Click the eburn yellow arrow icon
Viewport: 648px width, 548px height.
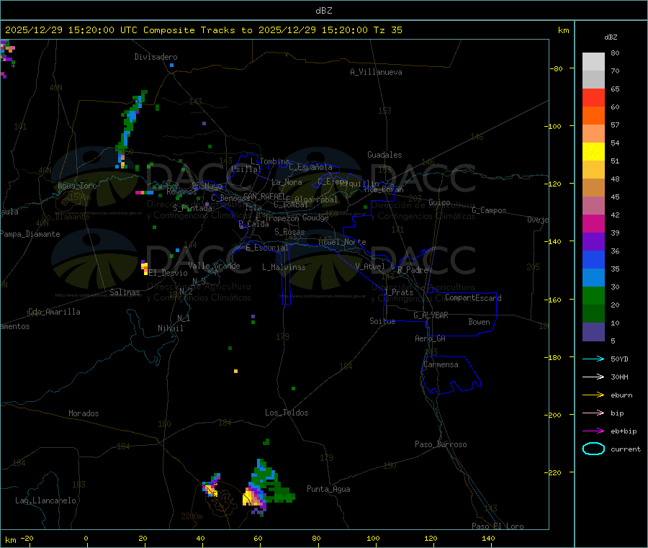tap(593, 395)
